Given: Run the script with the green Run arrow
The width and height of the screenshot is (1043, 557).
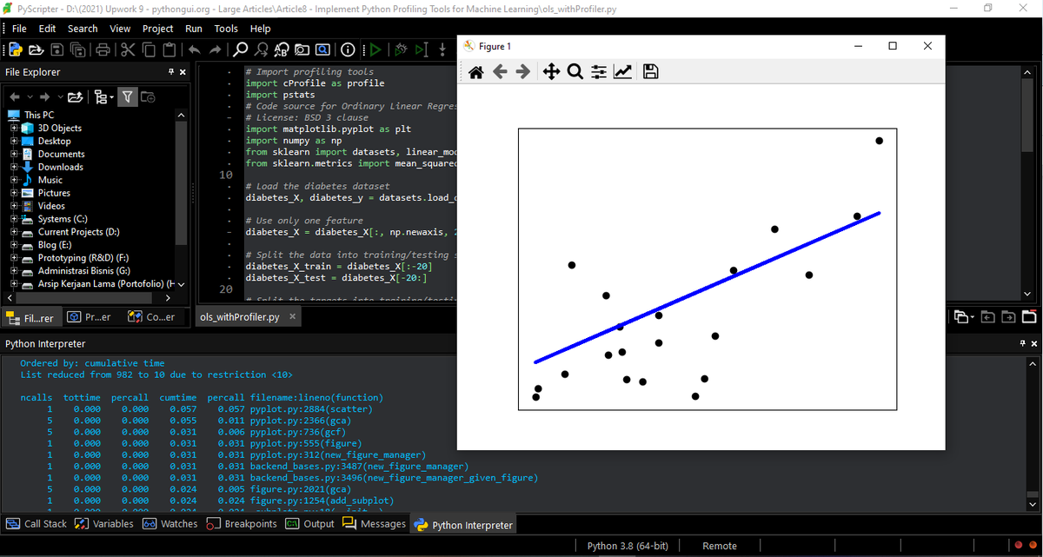Looking at the screenshot, I should [x=375, y=50].
